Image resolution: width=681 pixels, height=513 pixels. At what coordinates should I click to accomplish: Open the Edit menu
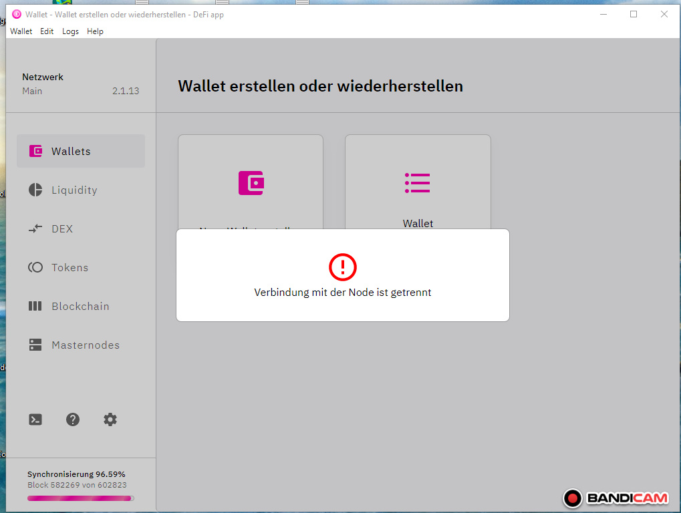47,31
